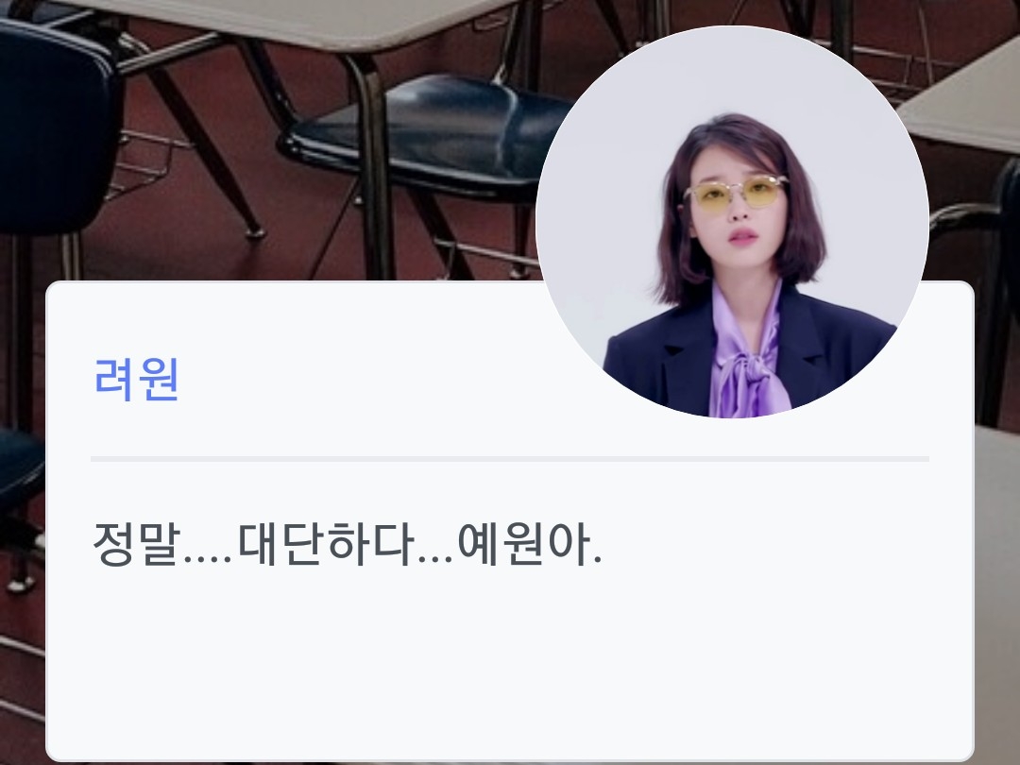The image size is (1020, 765).
Task: Tap the empty area below the dialogue text
Action: coord(509,664)
